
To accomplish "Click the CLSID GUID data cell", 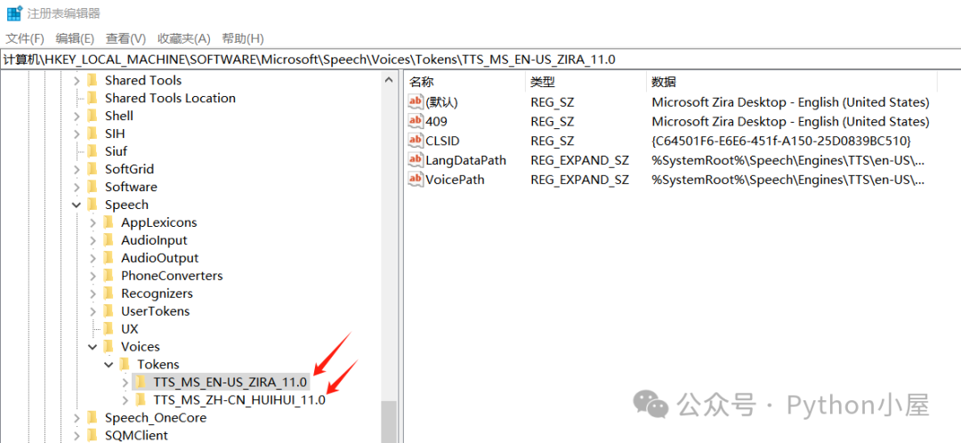I will coord(781,141).
